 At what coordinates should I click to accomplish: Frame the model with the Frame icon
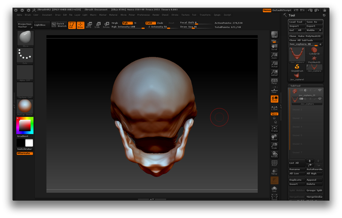(274, 129)
